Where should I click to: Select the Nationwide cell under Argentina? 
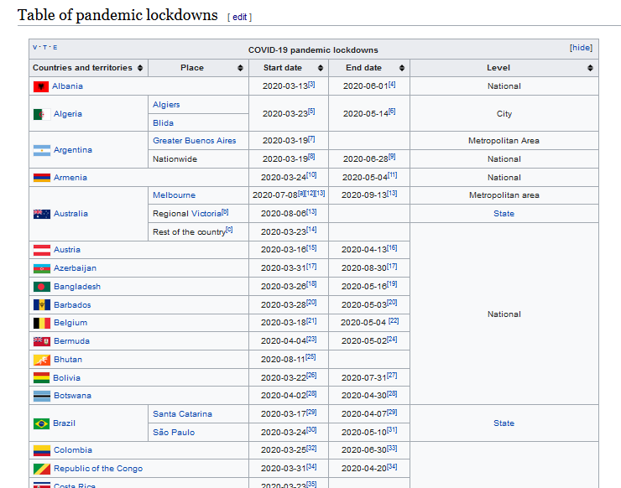coord(198,159)
